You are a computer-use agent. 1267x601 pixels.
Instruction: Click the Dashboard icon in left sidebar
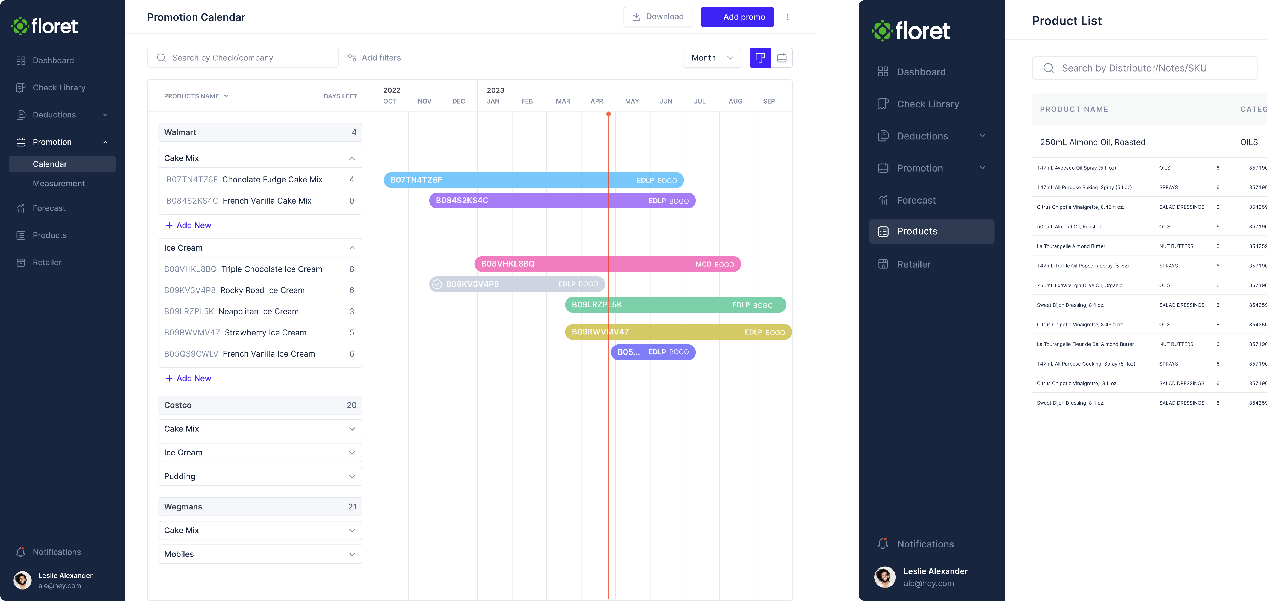click(x=21, y=61)
